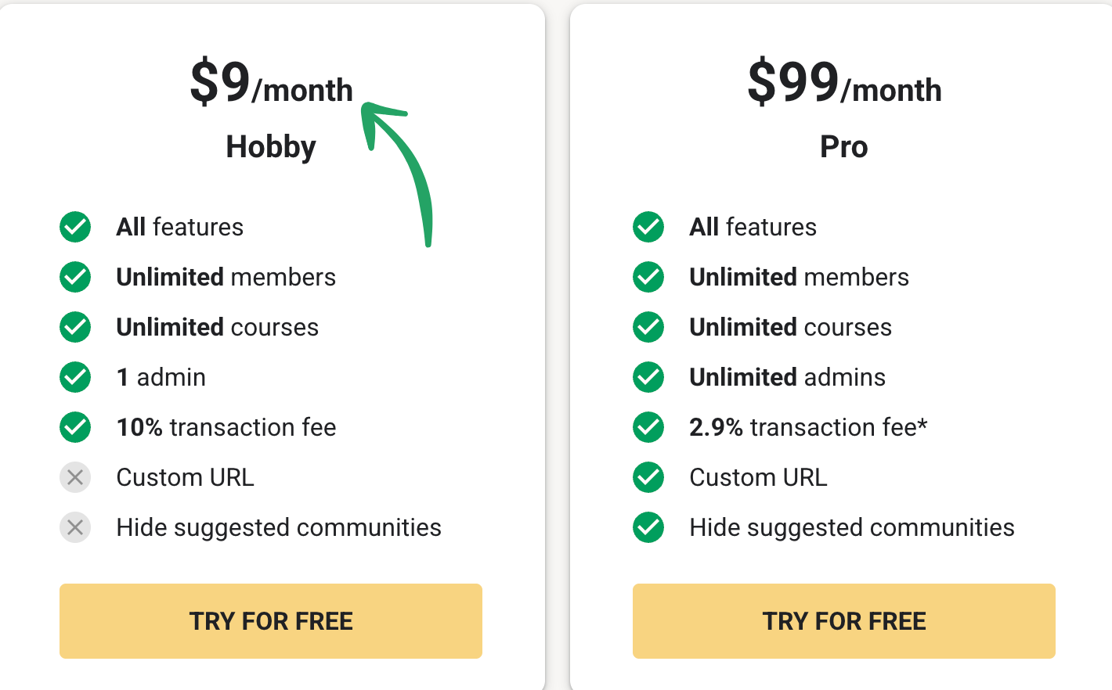Click Hobby plan TRY FOR FREE button
Viewport: 1112px width, 690px height.
[270, 620]
